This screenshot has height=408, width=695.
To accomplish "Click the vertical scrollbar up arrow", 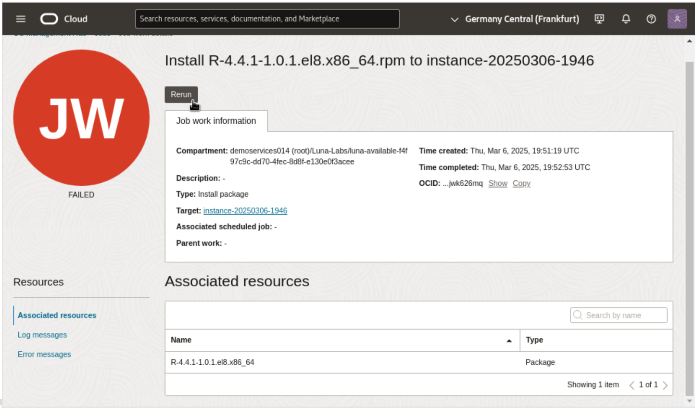I will click(690, 41).
